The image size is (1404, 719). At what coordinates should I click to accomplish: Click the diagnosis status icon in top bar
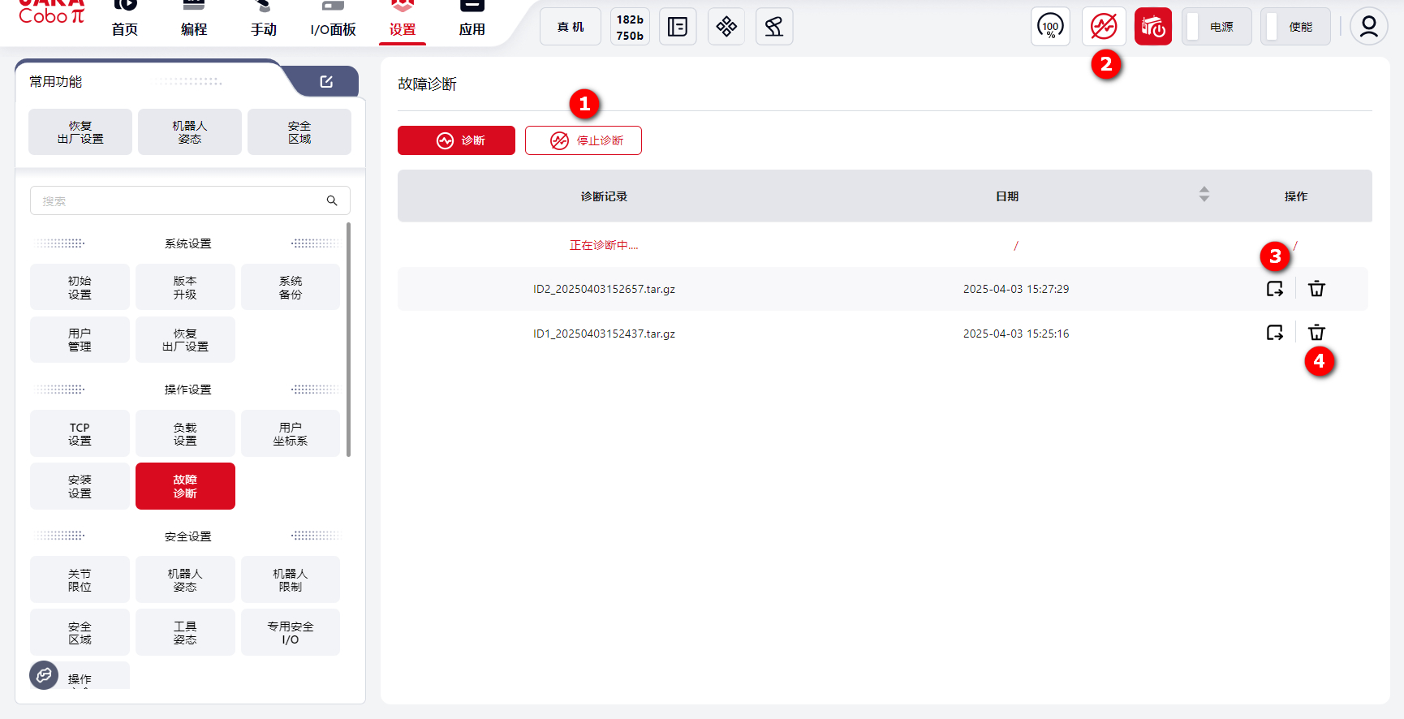[x=1104, y=27]
